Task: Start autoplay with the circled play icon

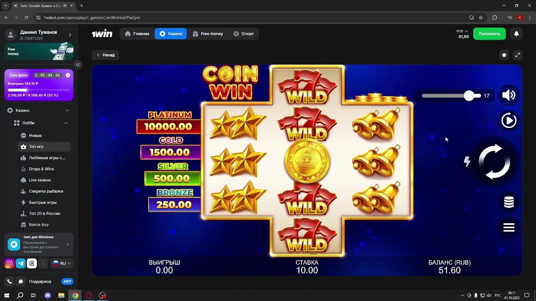Action: (509, 121)
